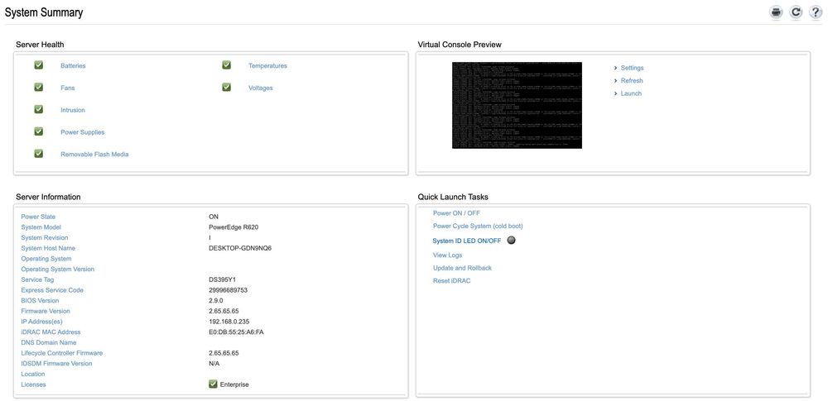Viewport: 828px width, 401px height.
Task: Click the System Model label
Action: pyautogui.click(x=41, y=227)
